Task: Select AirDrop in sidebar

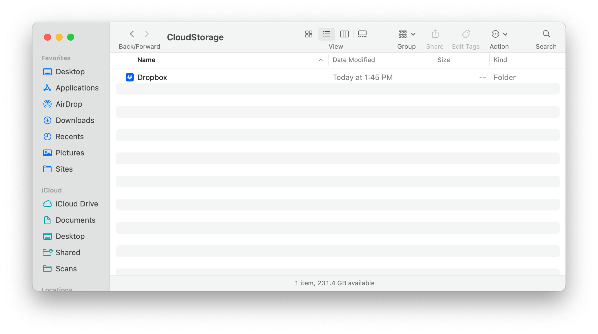Action: 69,104
